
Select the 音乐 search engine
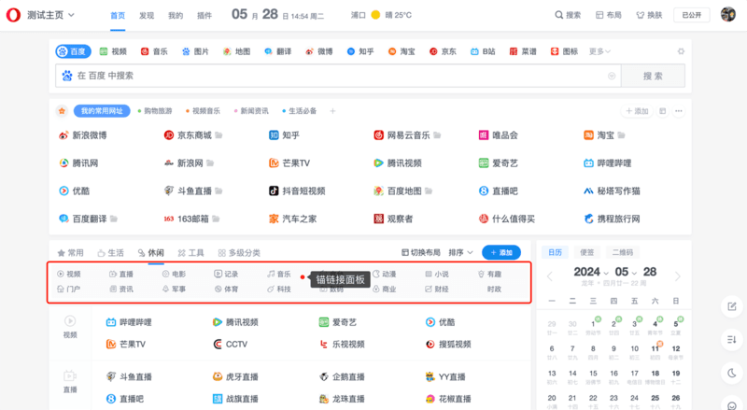tap(154, 51)
